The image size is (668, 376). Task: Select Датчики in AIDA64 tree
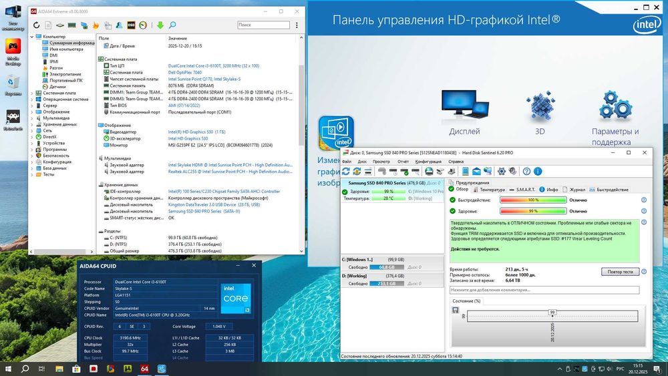point(57,86)
